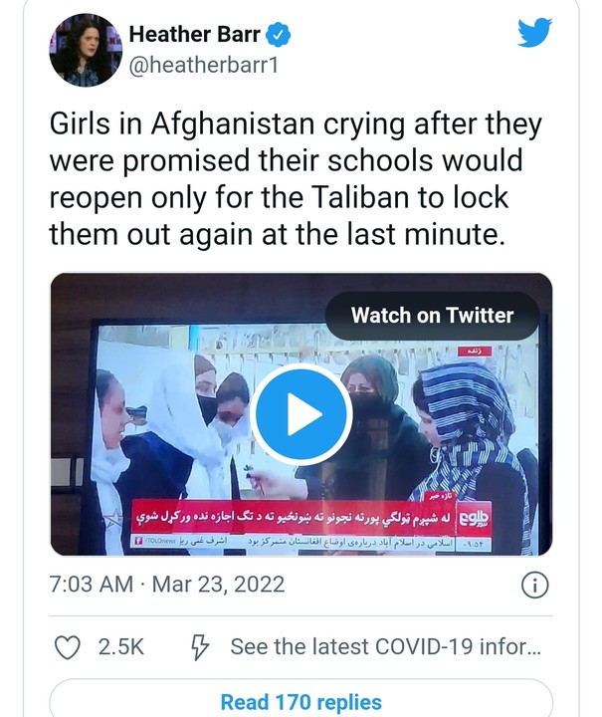Click the video thumbnail of the TV broadcast

(x=301, y=414)
